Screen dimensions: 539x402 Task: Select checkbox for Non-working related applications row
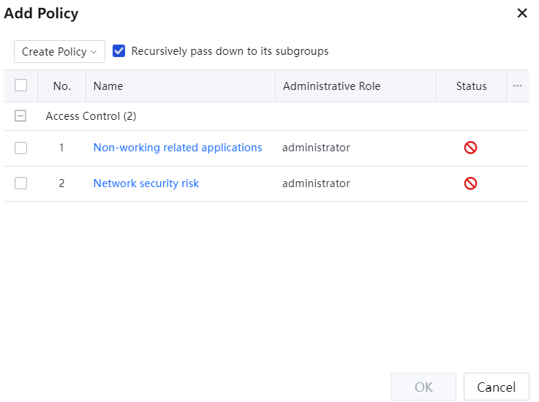click(21, 148)
